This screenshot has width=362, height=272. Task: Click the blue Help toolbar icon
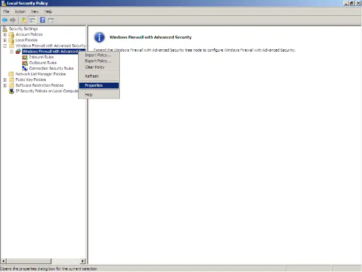[43, 20]
